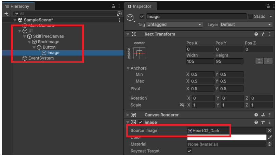Lock the Inspector panel
Viewport: 277px width, 157px height.
[268, 6]
